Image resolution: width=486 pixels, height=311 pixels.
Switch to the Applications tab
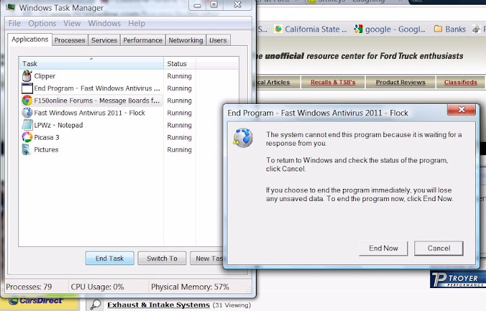[x=30, y=39]
